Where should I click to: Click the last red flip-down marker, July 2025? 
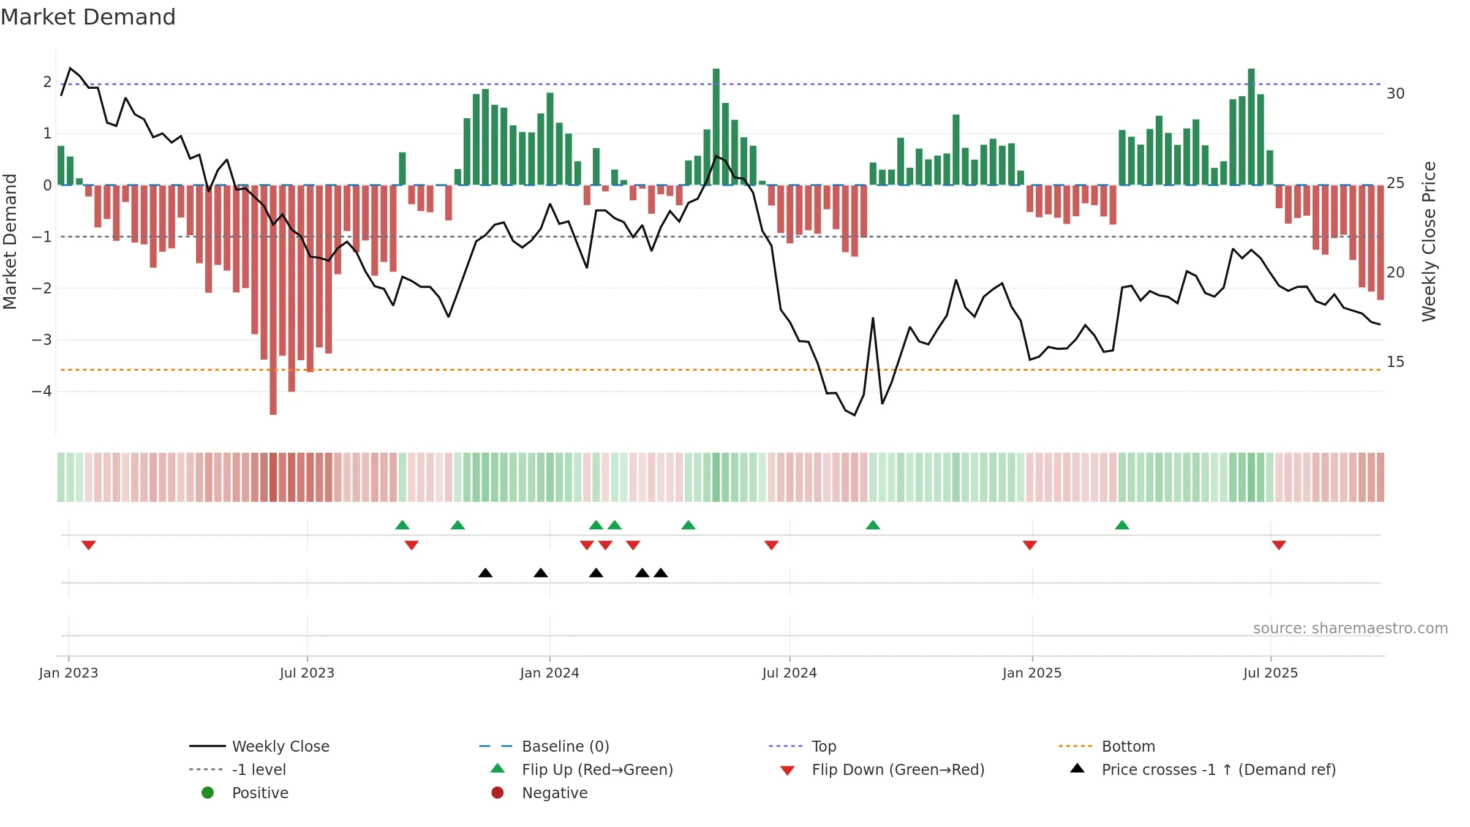pos(1279,545)
